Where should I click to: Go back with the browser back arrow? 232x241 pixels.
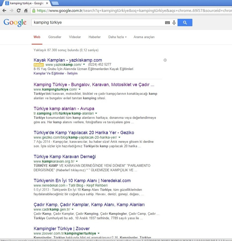point(4,10)
